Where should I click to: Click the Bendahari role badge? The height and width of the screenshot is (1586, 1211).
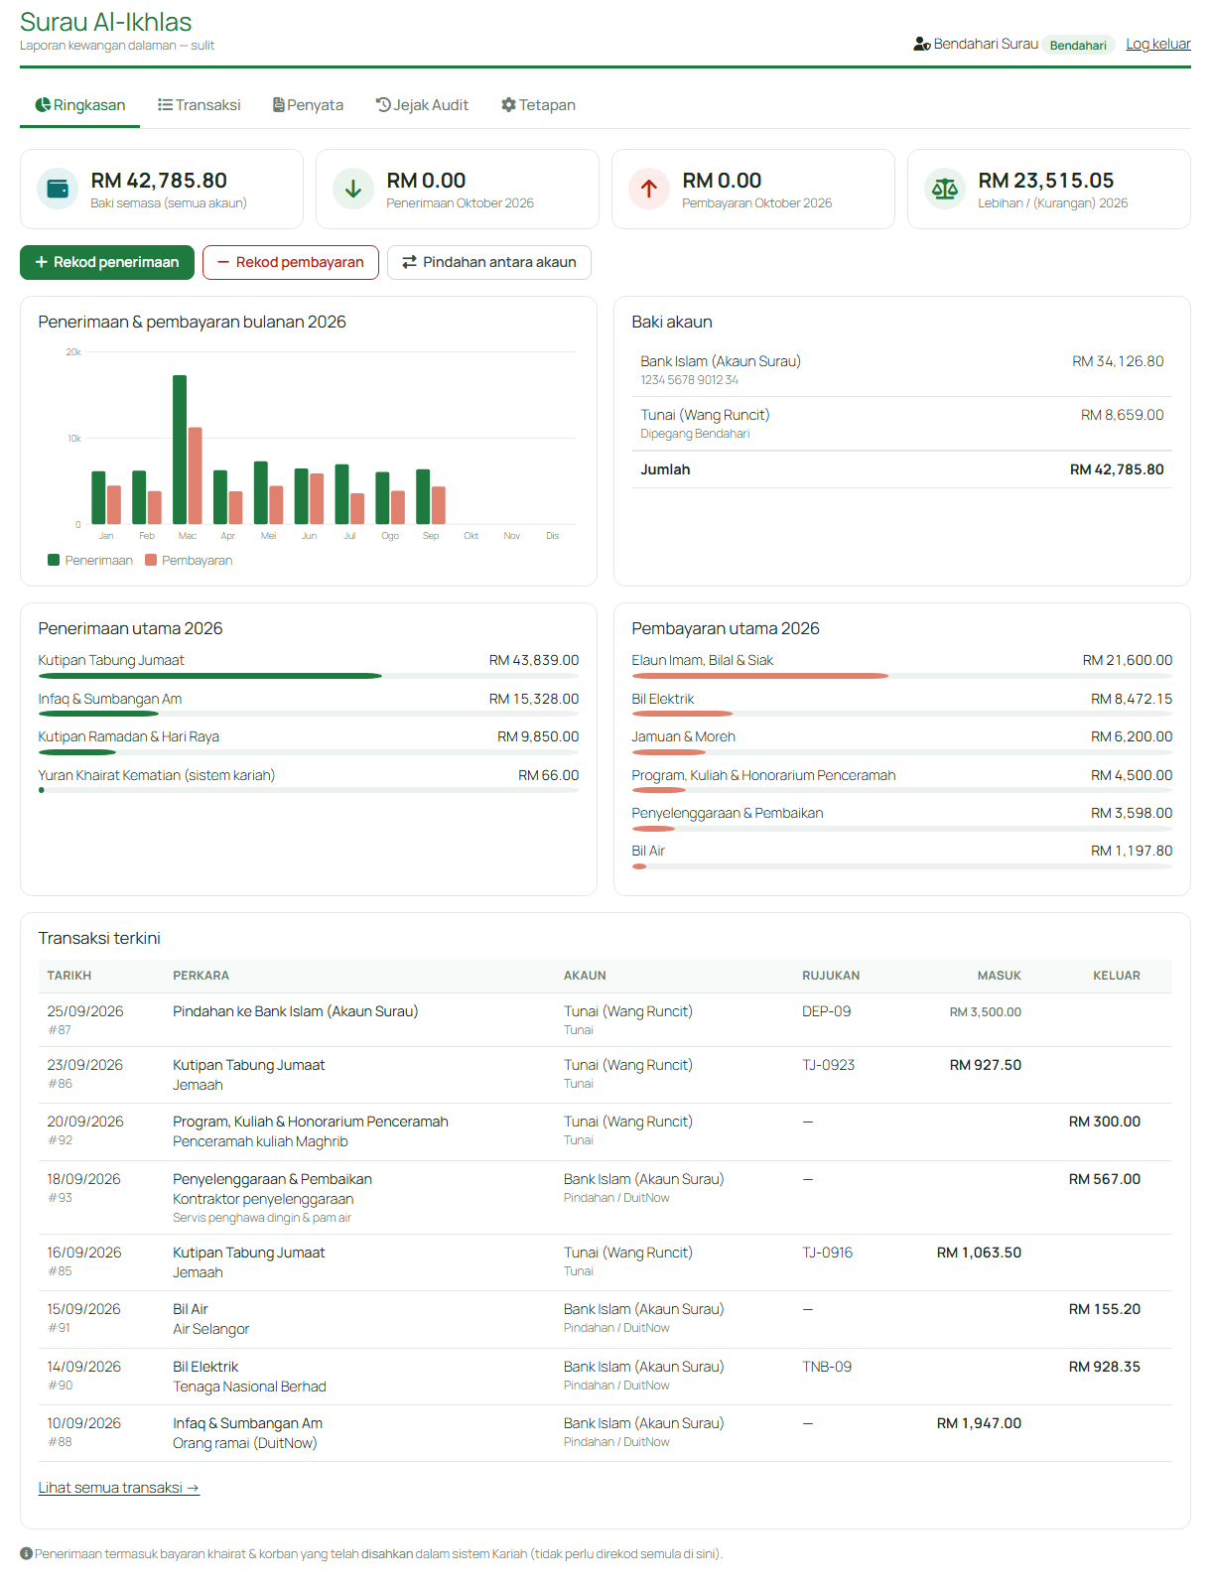pos(1078,45)
